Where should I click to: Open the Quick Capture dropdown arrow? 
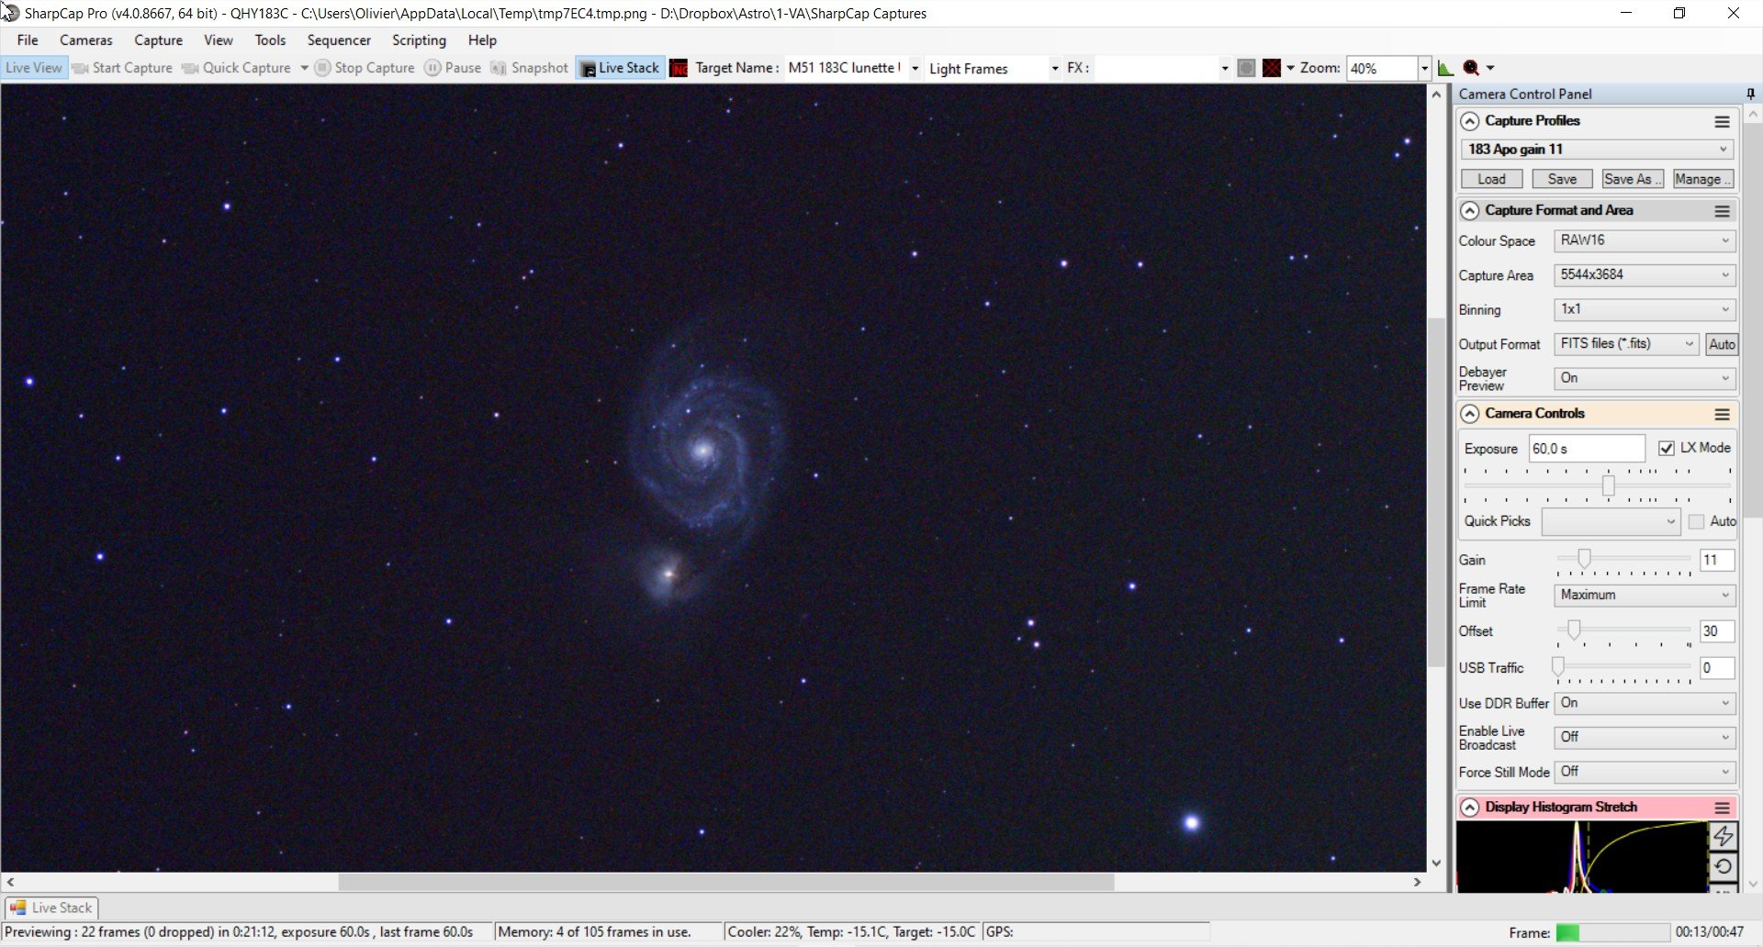(x=304, y=68)
